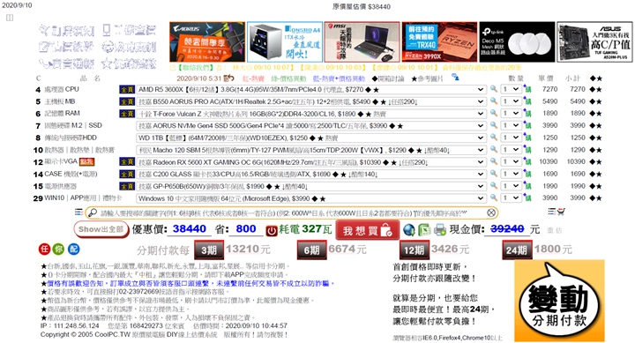The height and width of the screenshot is (343, 635).
Task: Open the quantity dropdown in the VGA row
Action: pyautogui.click(x=511, y=161)
